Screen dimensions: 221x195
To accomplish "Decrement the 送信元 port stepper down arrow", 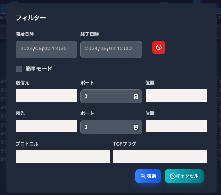I will click(136, 98).
